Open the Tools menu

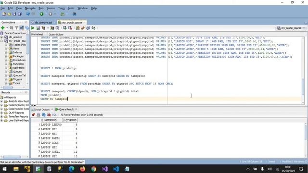tap(71, 8)
